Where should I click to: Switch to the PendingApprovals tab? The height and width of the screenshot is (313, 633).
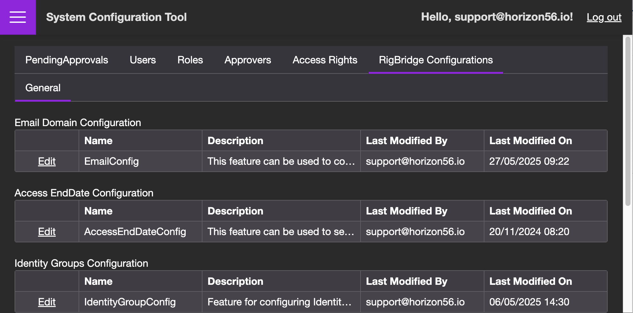tap(67, 60)
